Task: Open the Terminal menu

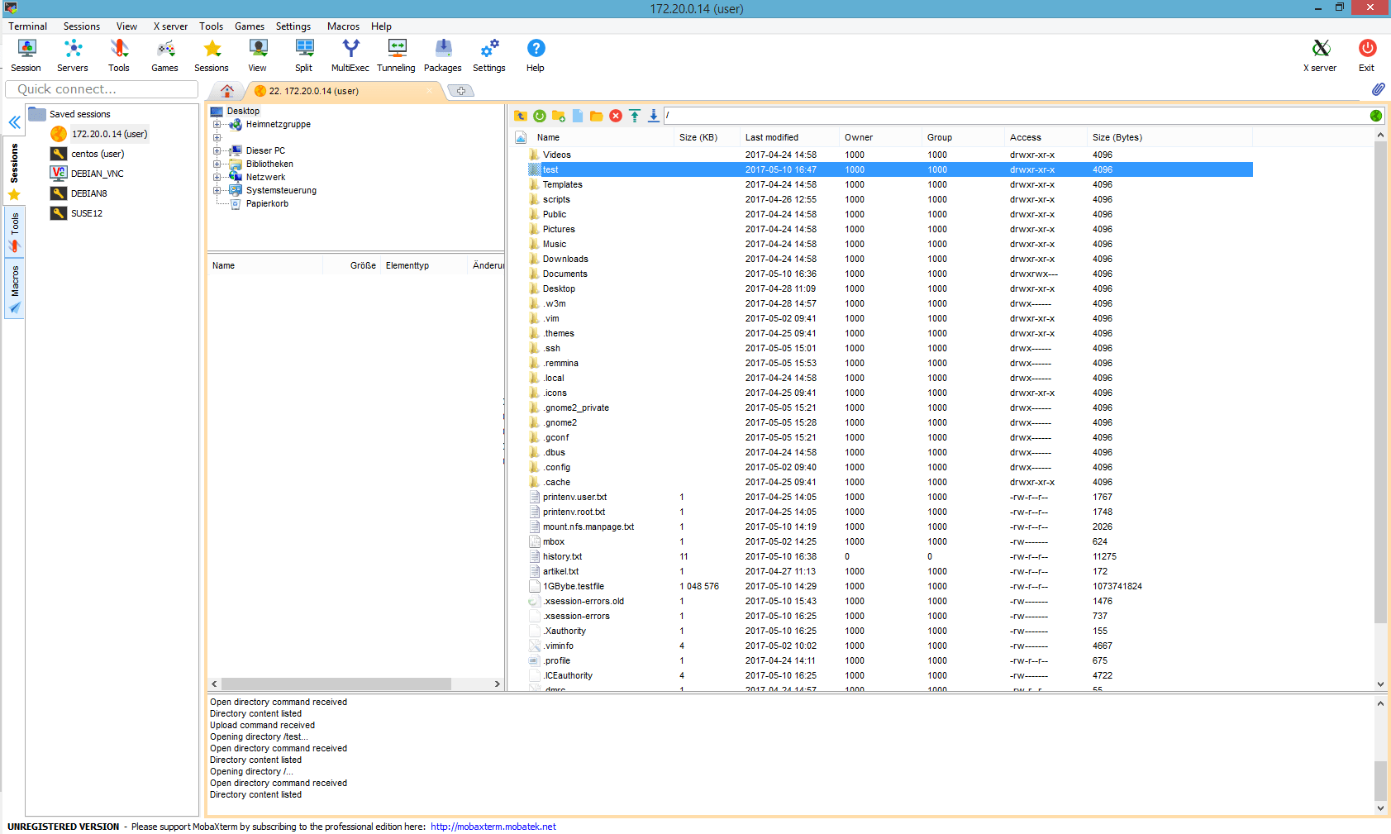Action: point(27,26)
